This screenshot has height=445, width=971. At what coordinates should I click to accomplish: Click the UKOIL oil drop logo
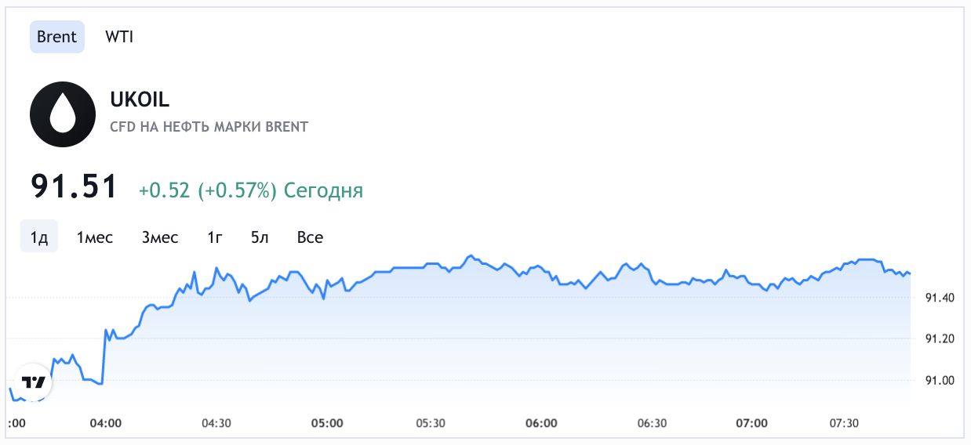(x=63, y=114)
